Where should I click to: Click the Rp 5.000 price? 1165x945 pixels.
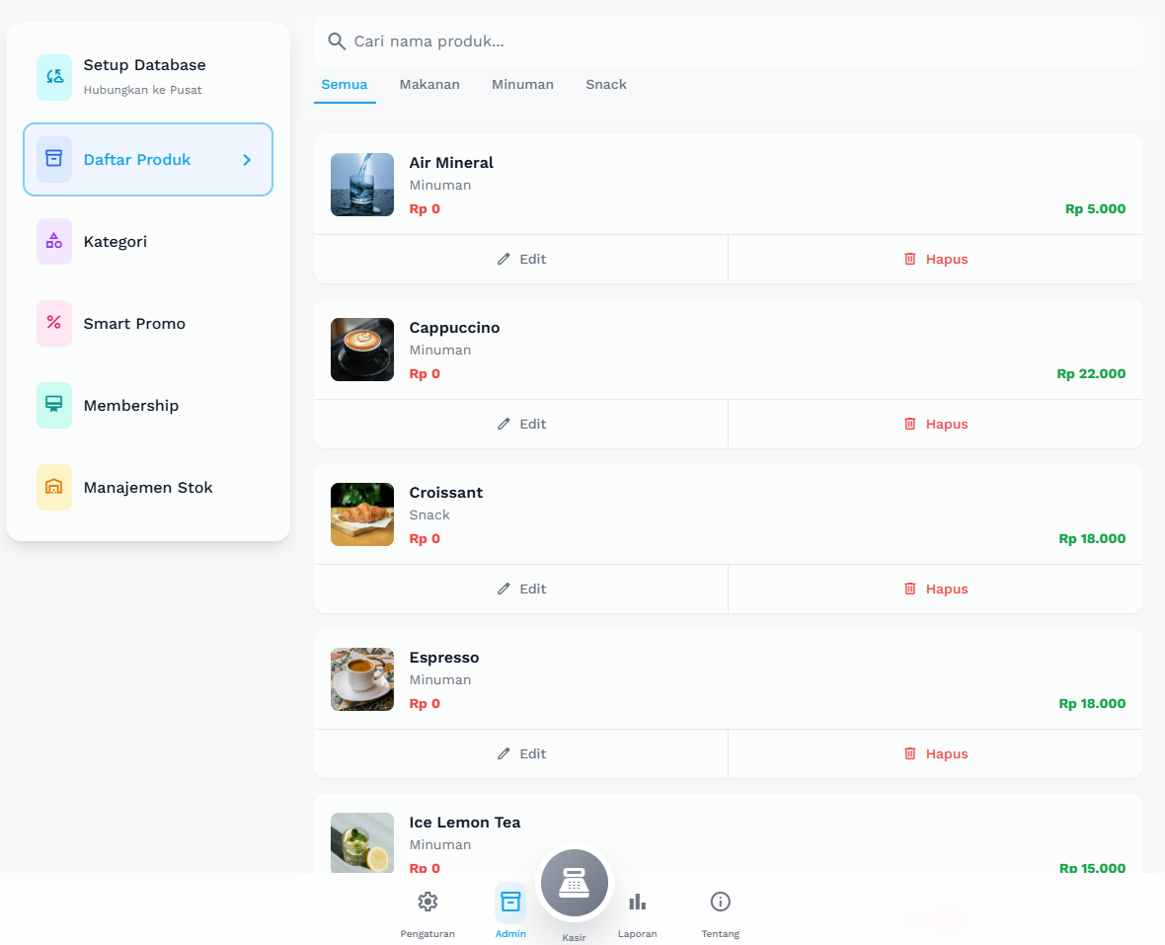pyautogui.click(x=1095, y=208)
